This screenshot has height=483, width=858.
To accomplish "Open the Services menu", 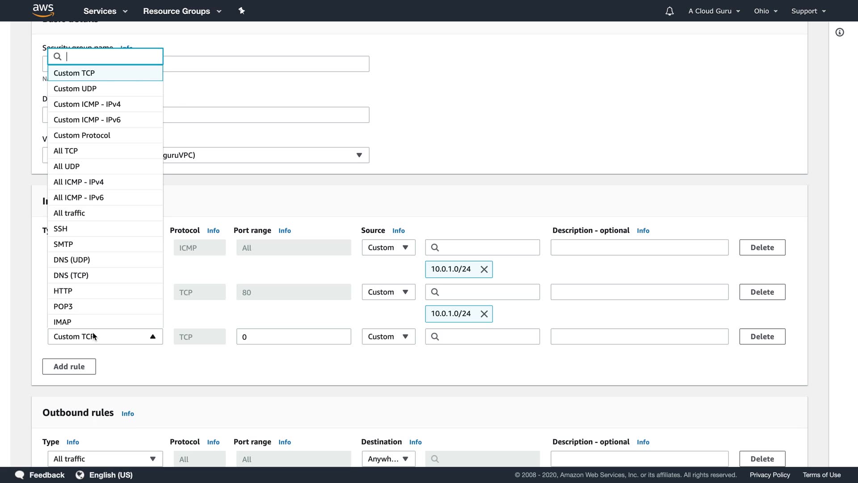I will coord(105,11).
